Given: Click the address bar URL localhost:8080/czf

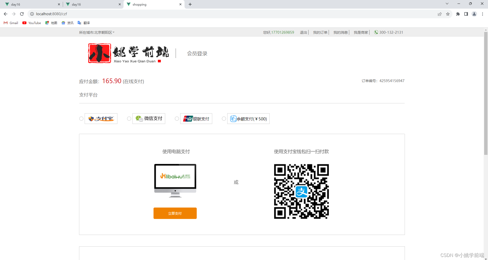Looking at the screenshot, I should coord(52,14).
